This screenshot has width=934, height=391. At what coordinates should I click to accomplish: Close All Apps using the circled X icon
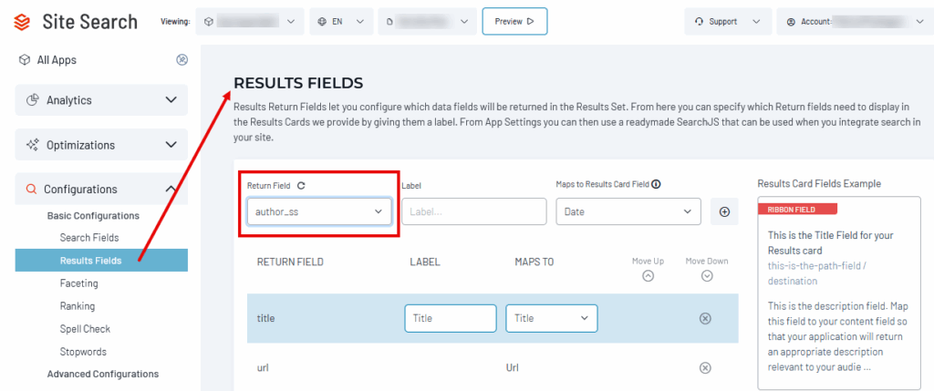pos(182,59)
